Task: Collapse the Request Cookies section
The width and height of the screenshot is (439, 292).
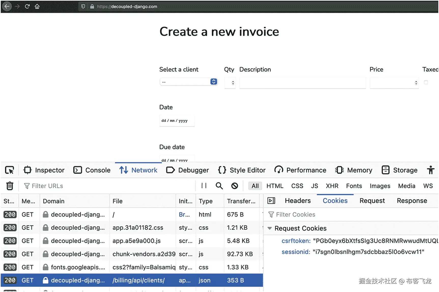Action: pos(270,228)
